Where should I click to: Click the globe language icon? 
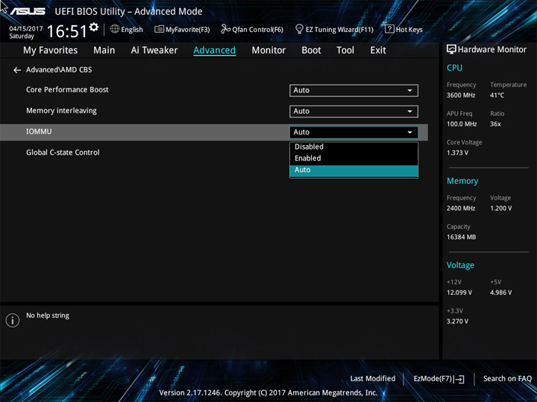(115, 29)
